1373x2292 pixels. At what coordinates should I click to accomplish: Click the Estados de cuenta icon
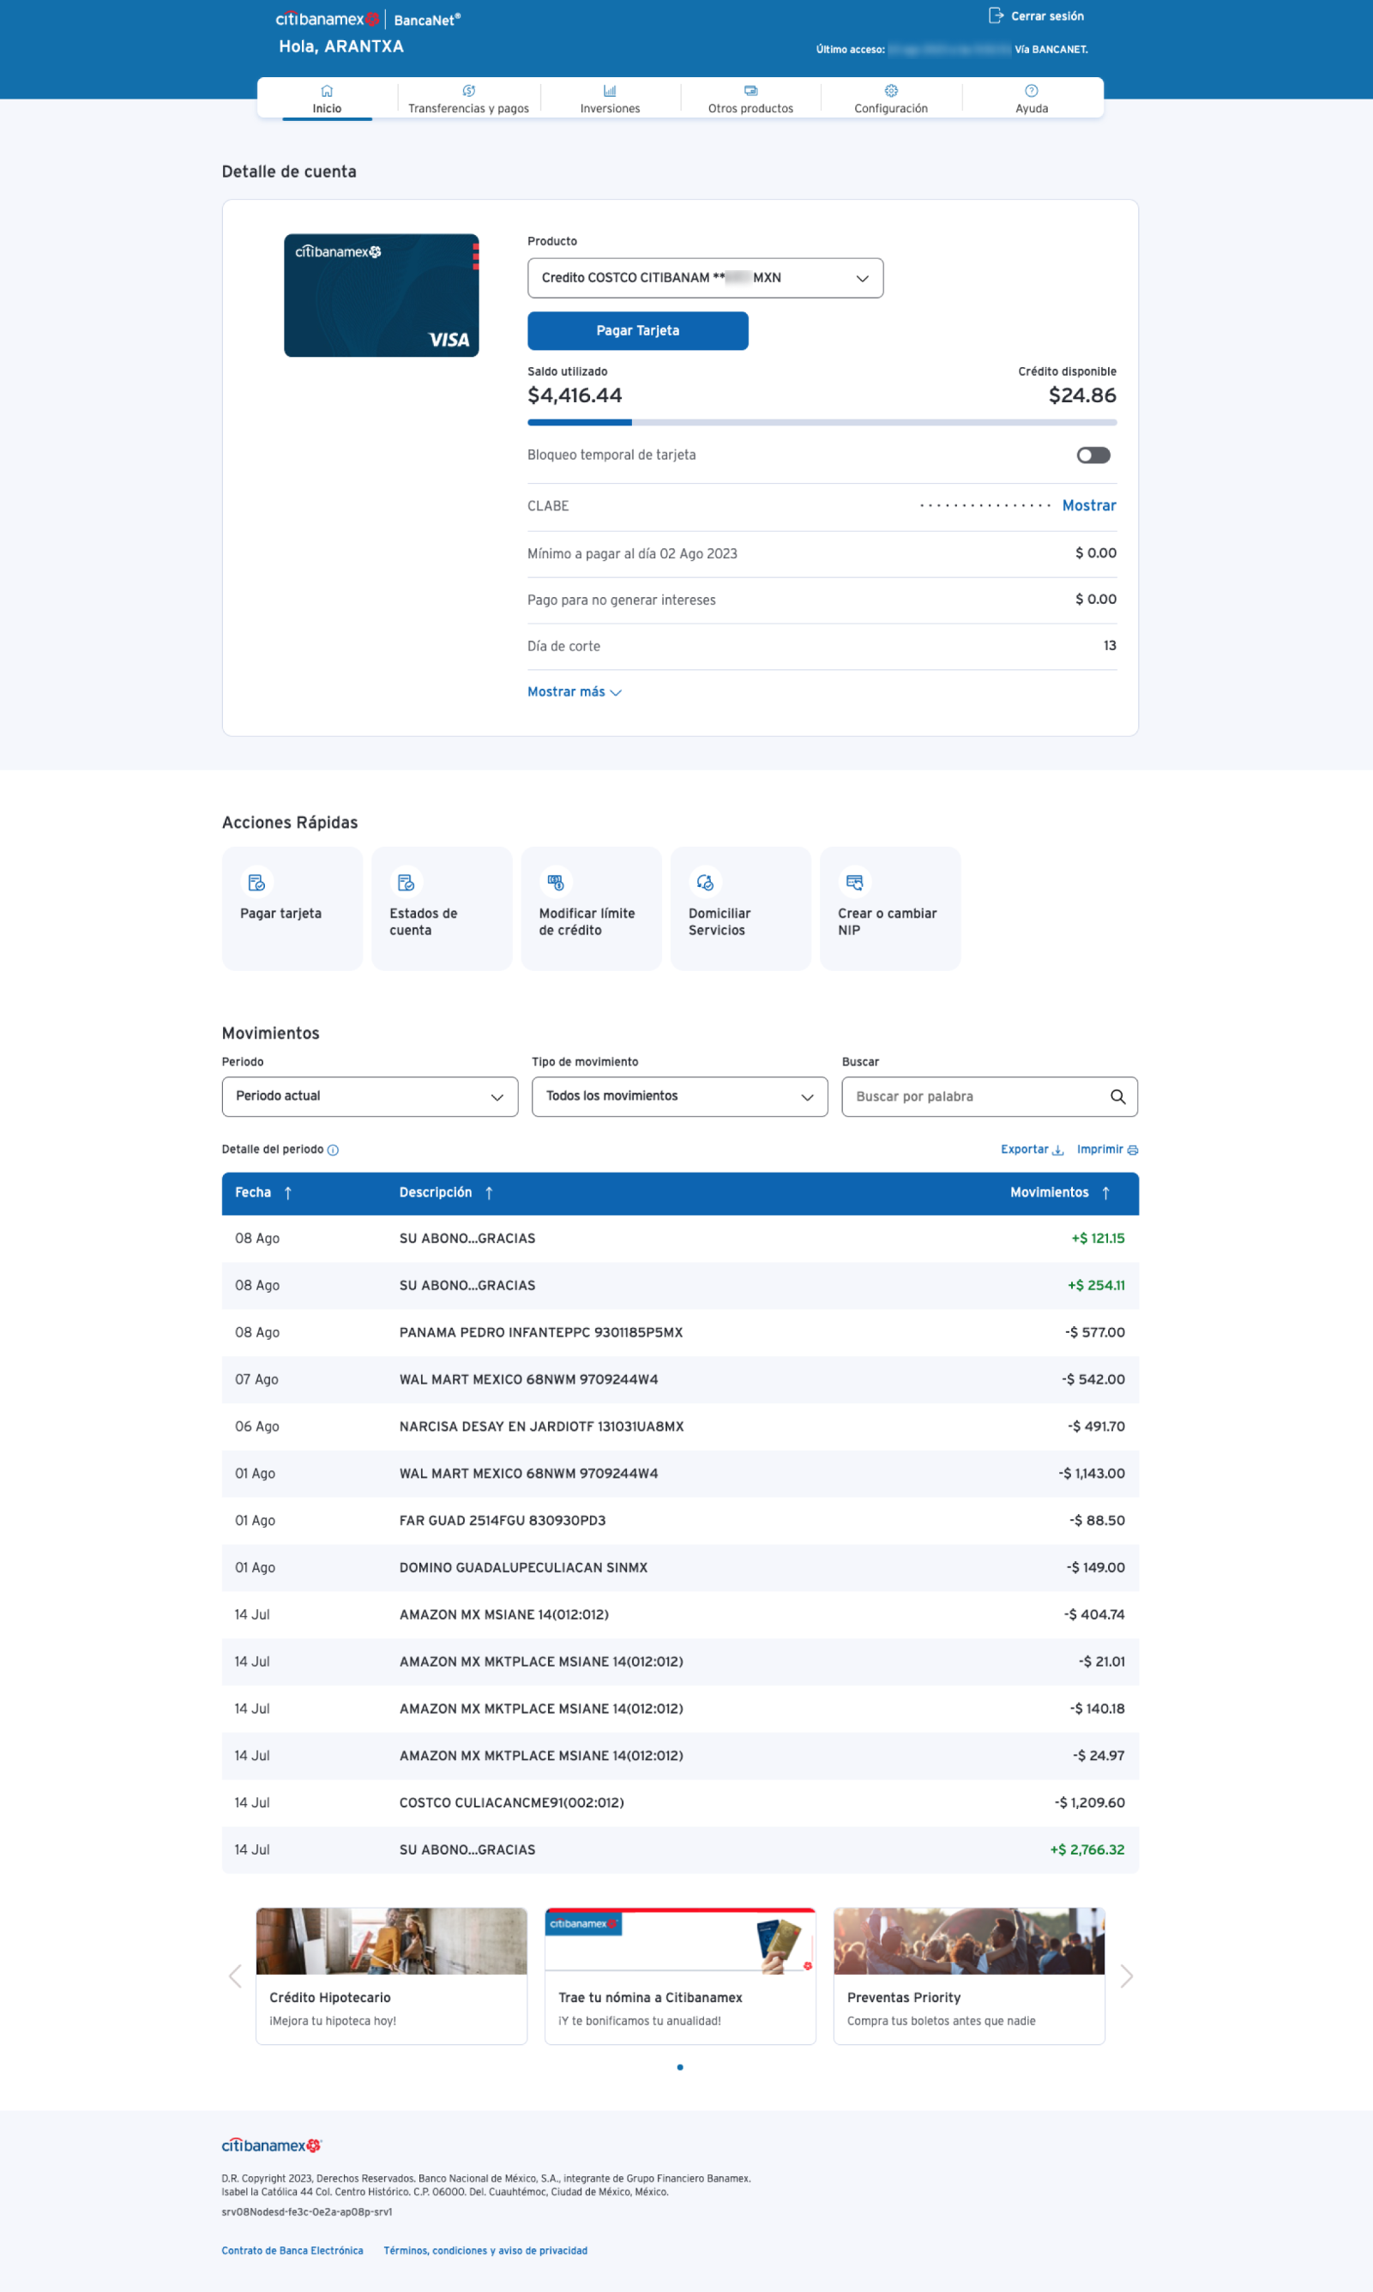(406, 882)
